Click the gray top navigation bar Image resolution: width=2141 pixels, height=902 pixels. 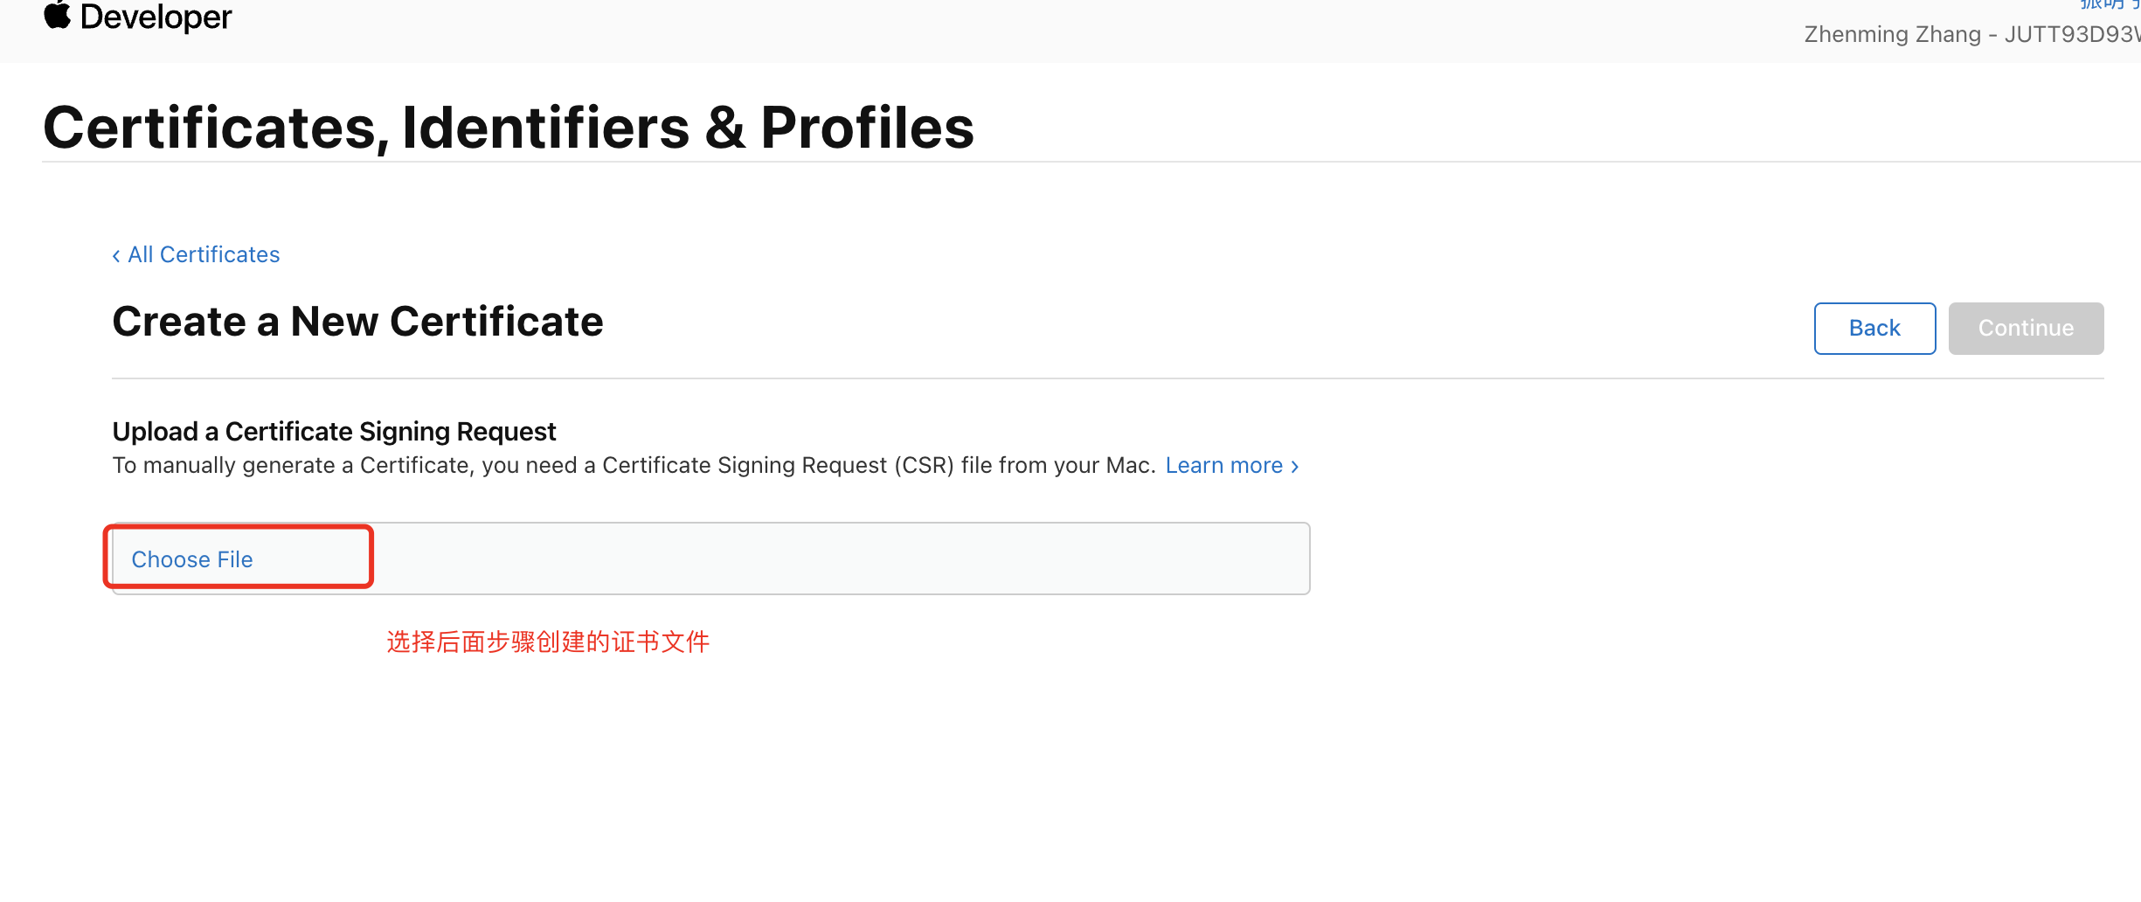coord(1070,31)
